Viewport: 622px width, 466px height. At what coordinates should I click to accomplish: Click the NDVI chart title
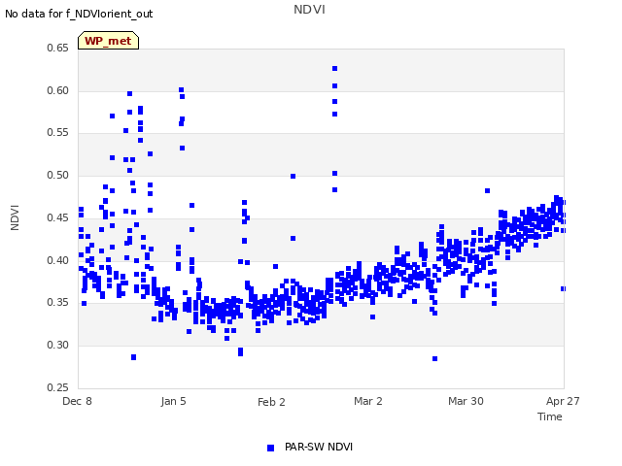point(309,10)
